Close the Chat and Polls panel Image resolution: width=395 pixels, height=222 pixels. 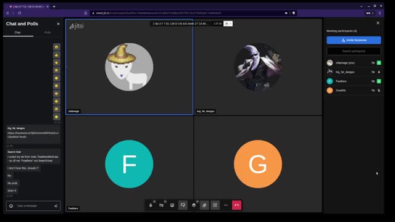tap(58, 24)
